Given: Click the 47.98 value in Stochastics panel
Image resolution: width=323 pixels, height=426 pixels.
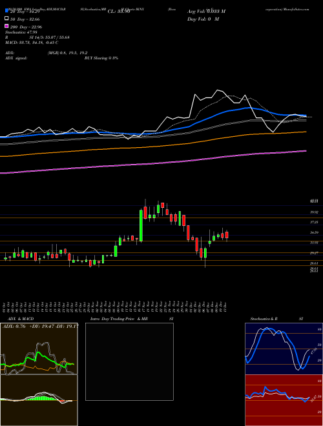Looking at the screenshot, I should (314, 351).
